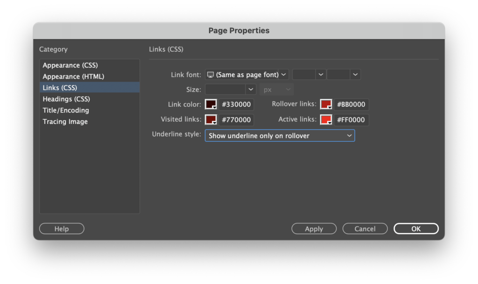This screenshot has width=478, height=284.
Task: Expand the Size dropdown
Action: (x=231, y=90)
